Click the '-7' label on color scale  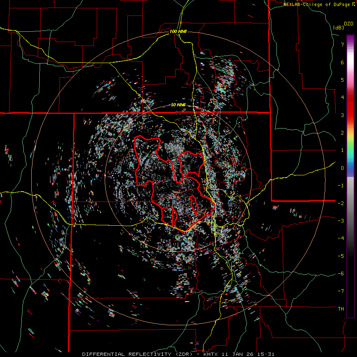pyautogui.click(x=341, y=291)
